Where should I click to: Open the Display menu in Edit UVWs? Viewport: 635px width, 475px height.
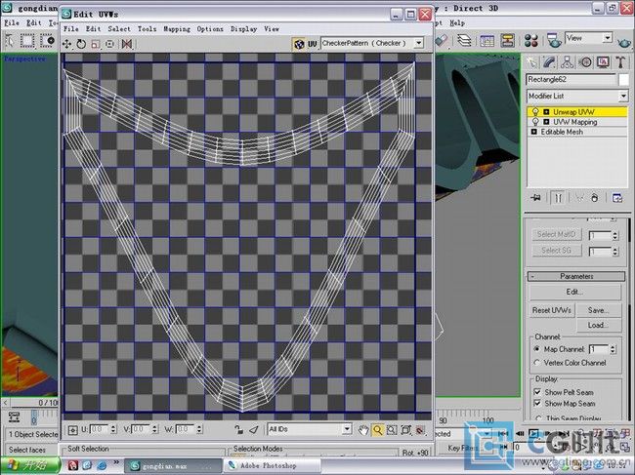[244, 28]
